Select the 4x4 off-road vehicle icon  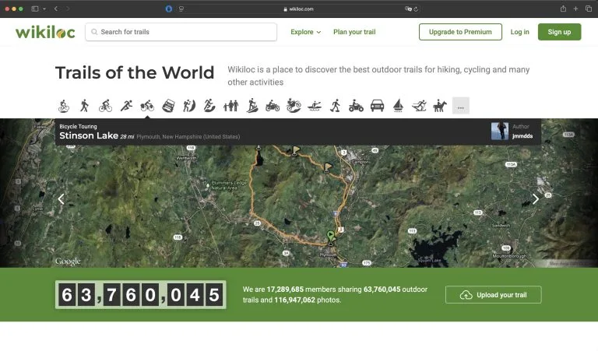(168, 106)
